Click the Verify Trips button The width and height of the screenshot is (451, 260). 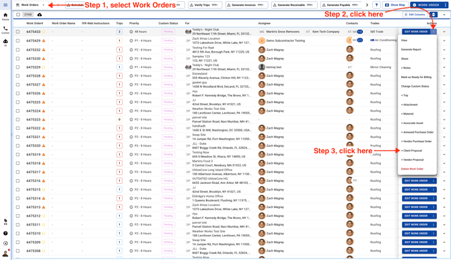tap(205, 5)
